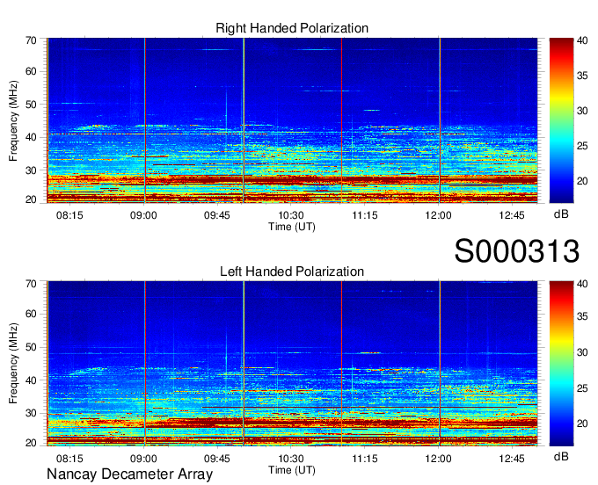Click the 50 MHz tick of the Left Handed plot
Image resolution: width=598 pixels, height=485 pixels.
(x=31, y=347)
